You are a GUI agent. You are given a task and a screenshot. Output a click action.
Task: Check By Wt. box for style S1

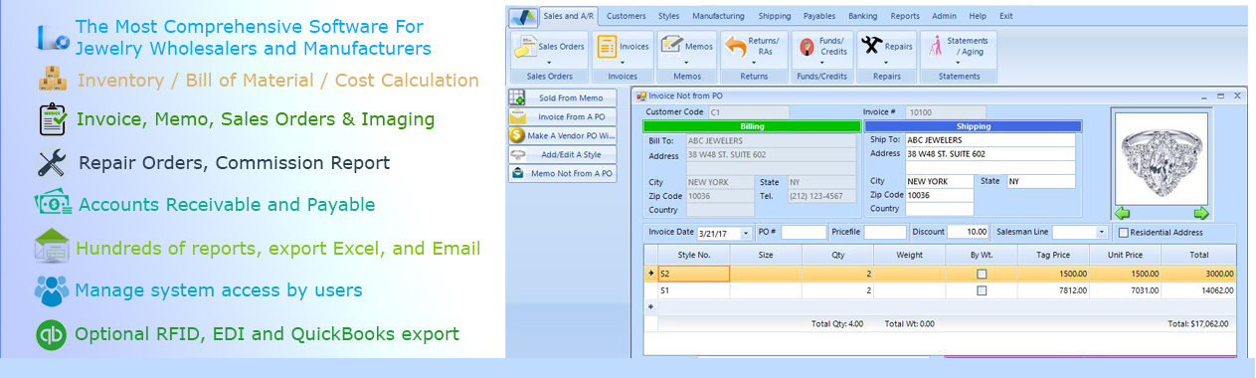tap(983, 290)
